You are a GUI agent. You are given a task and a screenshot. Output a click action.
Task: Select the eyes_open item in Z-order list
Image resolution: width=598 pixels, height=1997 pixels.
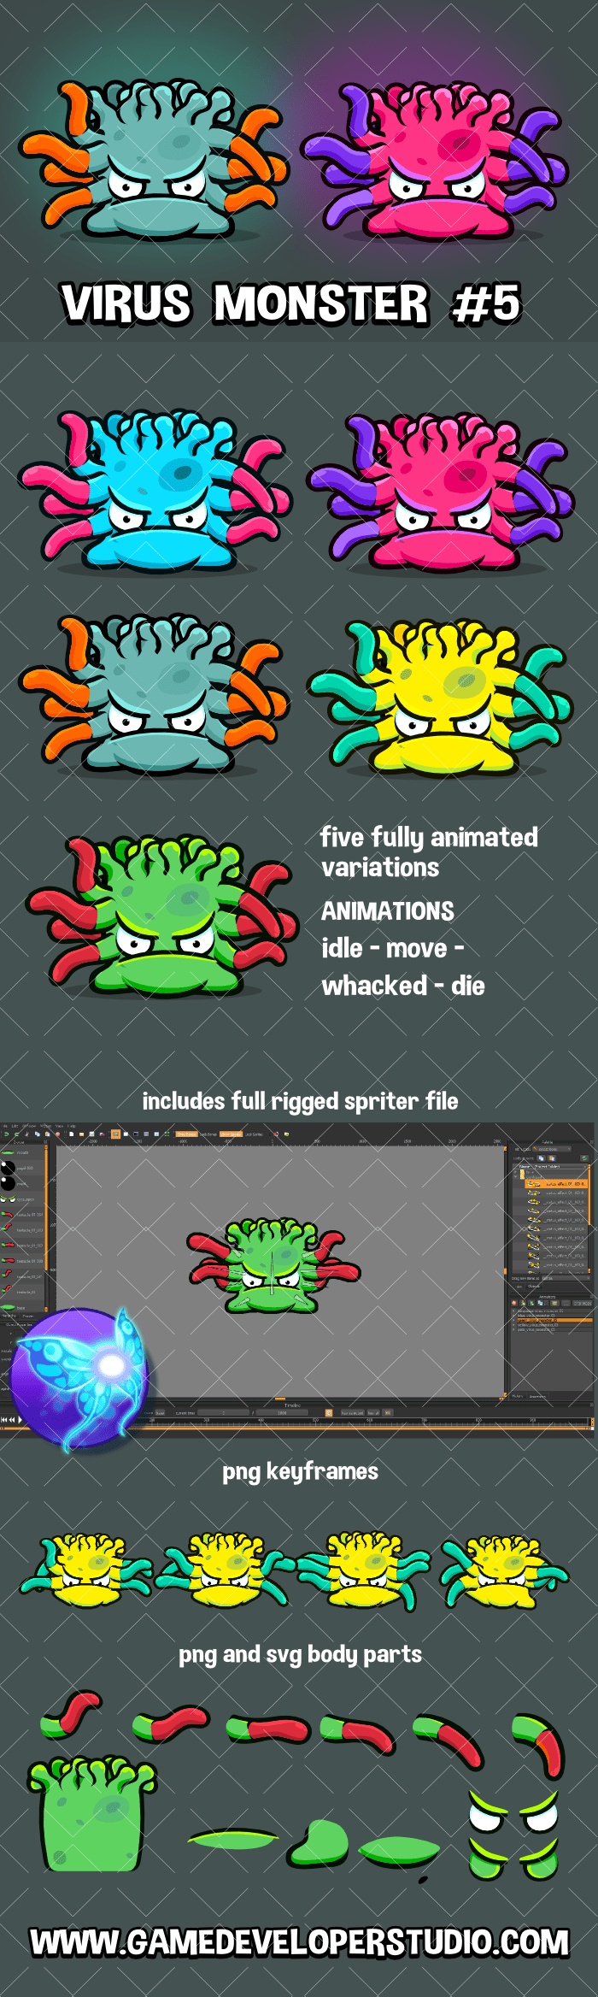tap(22, 1199)
